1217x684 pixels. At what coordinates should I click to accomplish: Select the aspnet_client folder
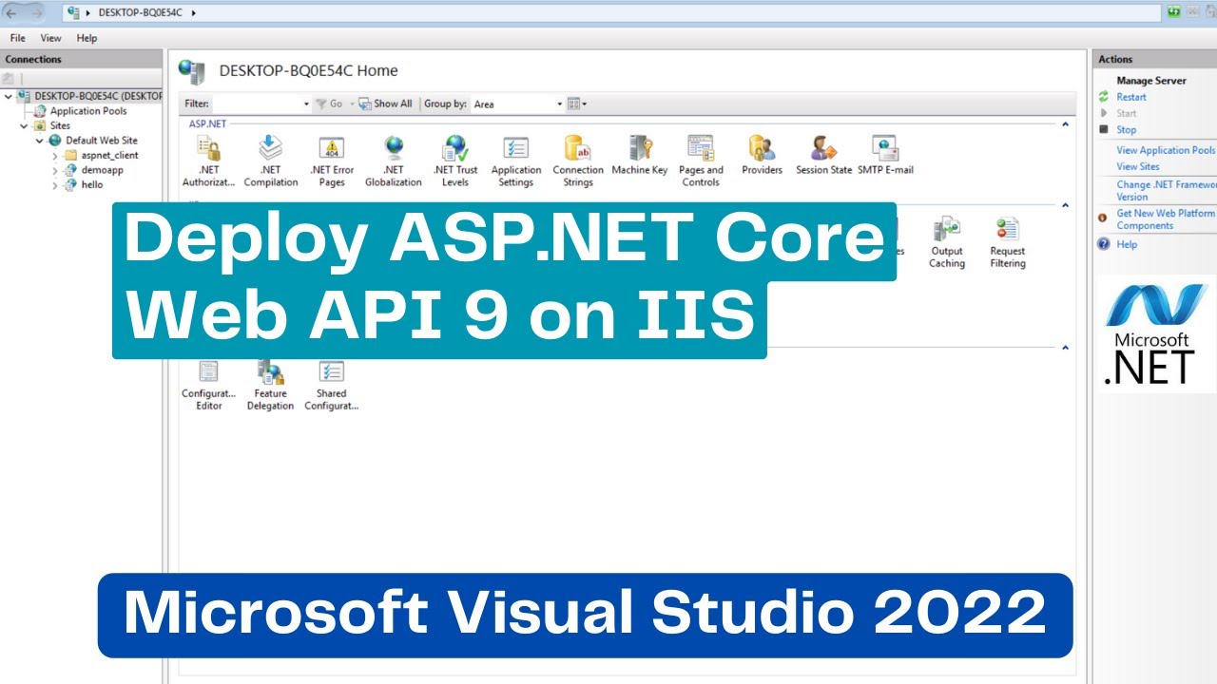[109, 155]
